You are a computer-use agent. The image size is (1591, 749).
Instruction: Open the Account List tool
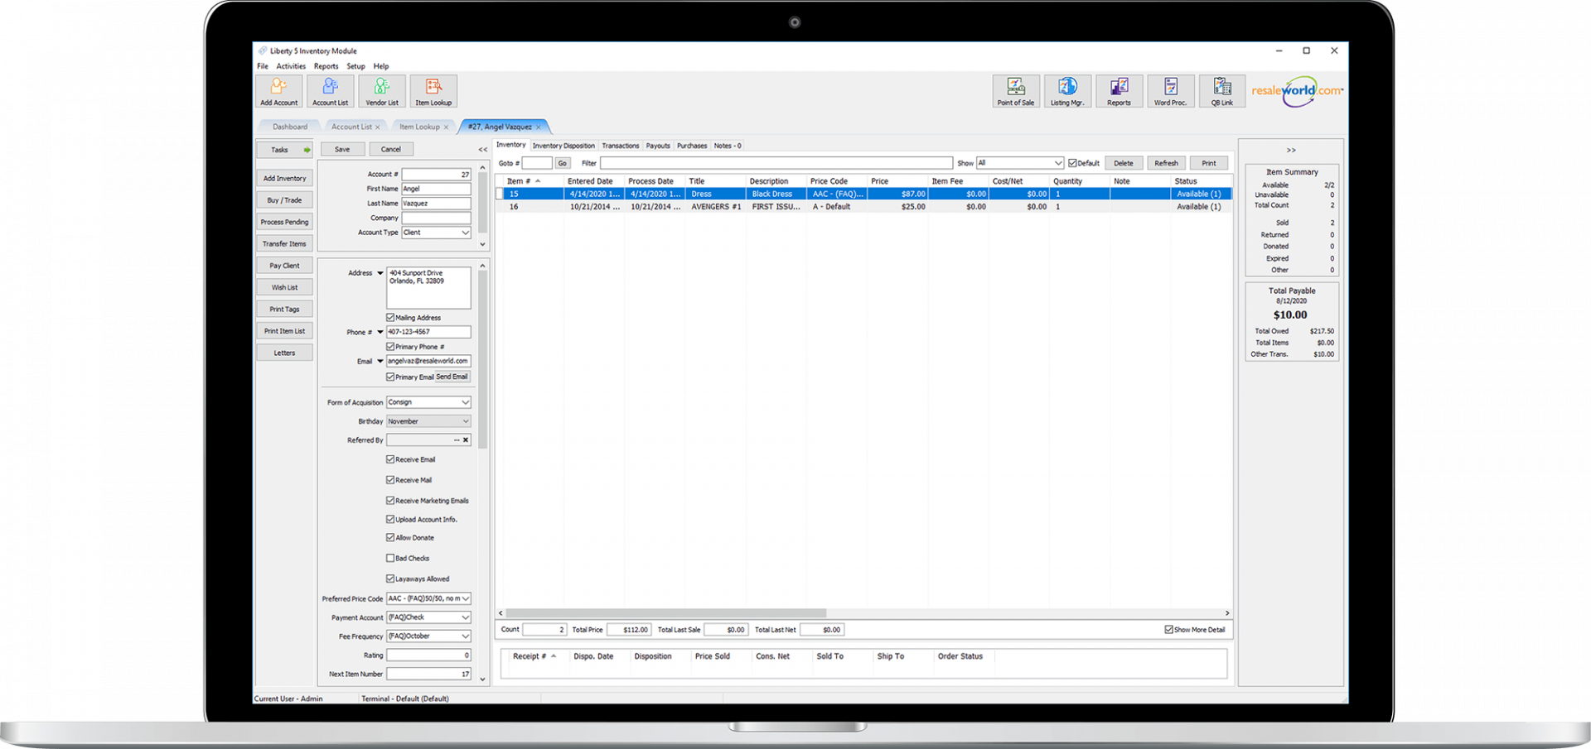click(330, 91)
